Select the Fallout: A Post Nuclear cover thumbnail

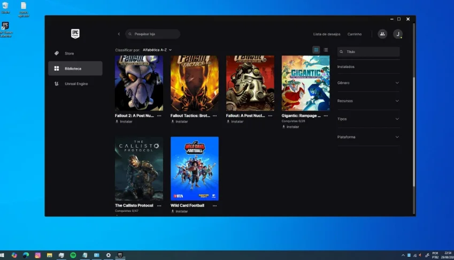click(x=250, y=83)
